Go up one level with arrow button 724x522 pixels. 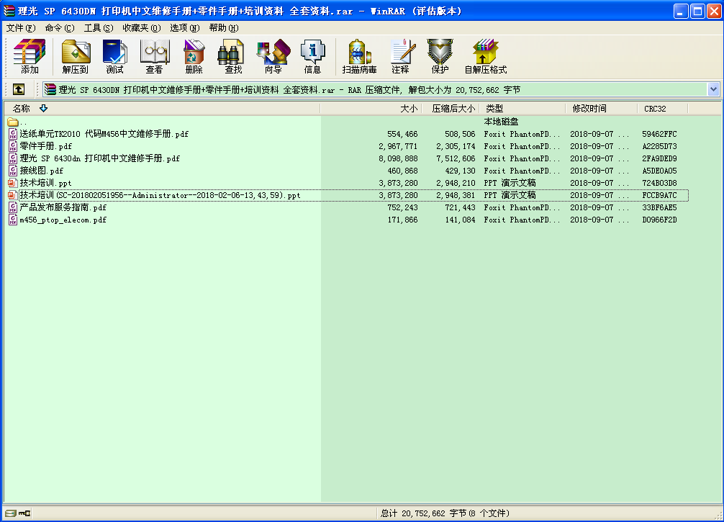point(19,89)
